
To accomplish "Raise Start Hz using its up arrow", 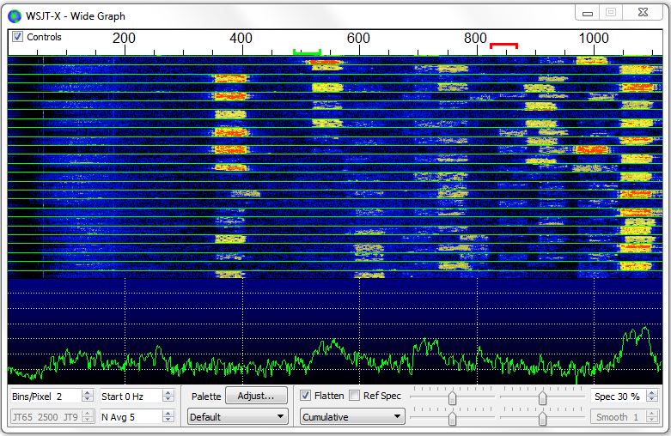I will point(168,392).
